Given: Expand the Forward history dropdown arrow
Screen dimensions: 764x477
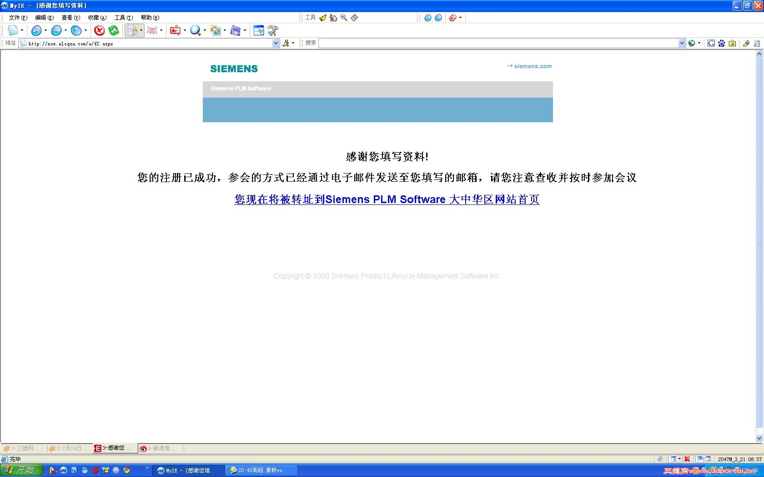Looking at the screenshot, I should [x=65, y=30].
